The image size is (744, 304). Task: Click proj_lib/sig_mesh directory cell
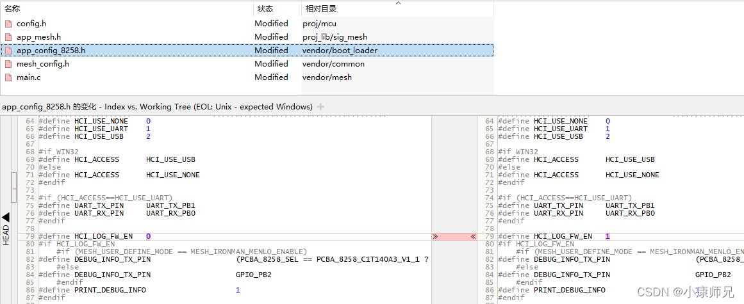coord(335,37)
